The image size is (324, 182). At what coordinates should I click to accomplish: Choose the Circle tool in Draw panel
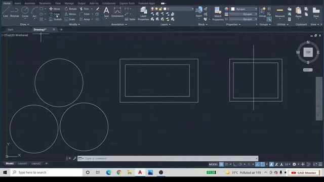(x=25, y=12)
